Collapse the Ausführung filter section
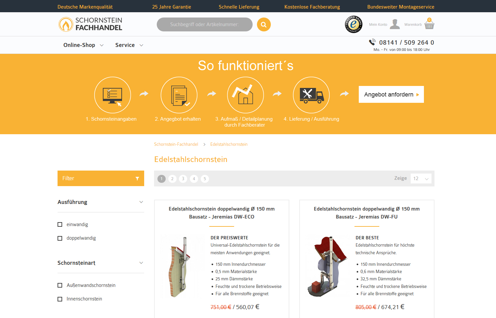 click(x=142, y=202)
